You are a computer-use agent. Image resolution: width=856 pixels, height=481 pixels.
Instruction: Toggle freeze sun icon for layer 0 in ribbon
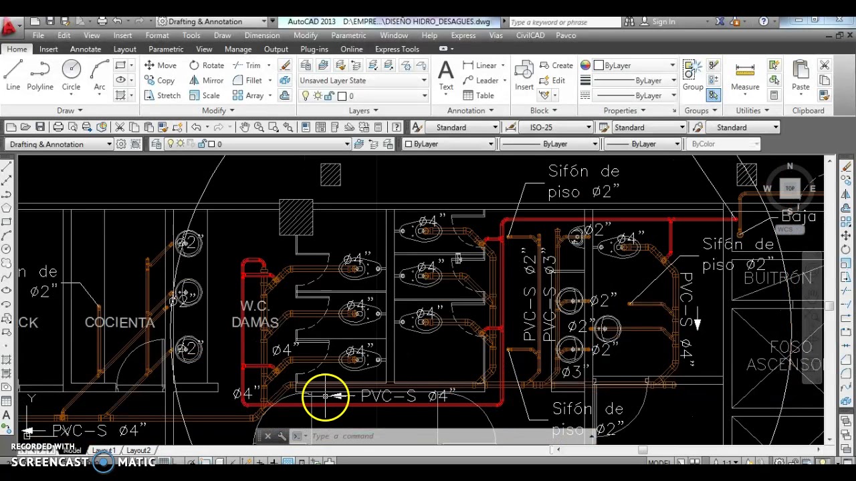pos(318,96)
